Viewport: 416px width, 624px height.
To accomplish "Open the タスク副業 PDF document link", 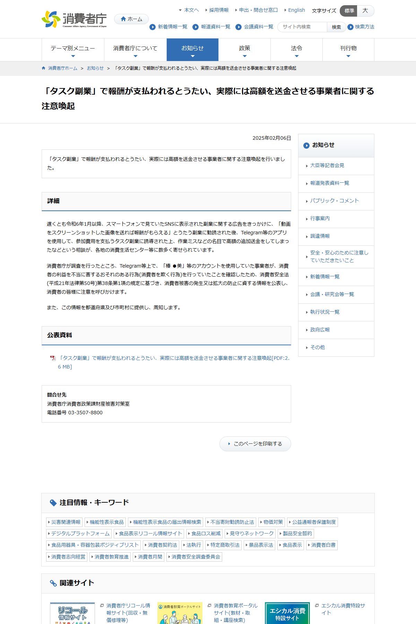I will tap(174, 362).
